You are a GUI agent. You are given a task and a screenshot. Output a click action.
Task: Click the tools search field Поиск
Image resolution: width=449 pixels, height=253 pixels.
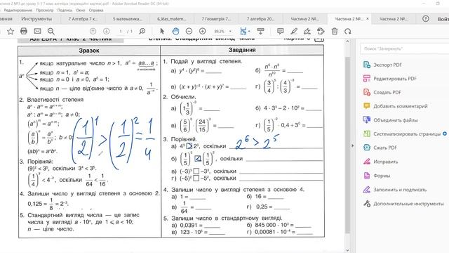pyautogui.click(x=405, y=48)
